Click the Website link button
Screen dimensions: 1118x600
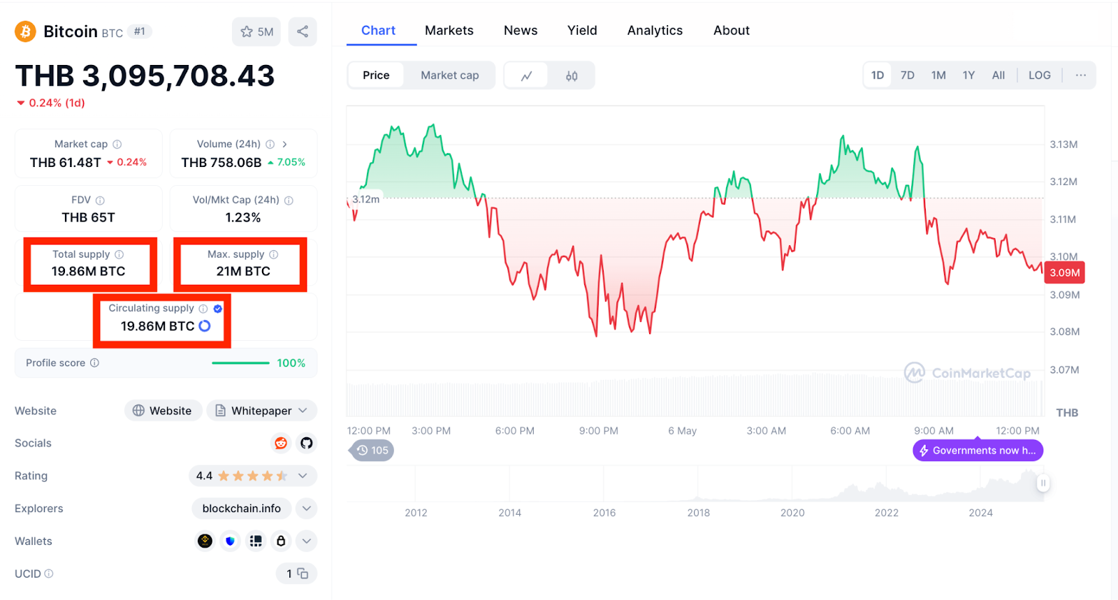click(x=163, y=411)
